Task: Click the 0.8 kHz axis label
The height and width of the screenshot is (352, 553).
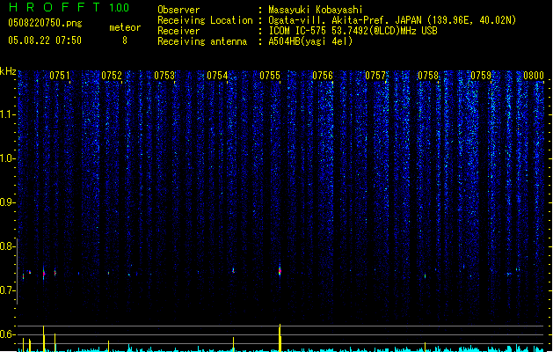Action: [x=8, y=246]
